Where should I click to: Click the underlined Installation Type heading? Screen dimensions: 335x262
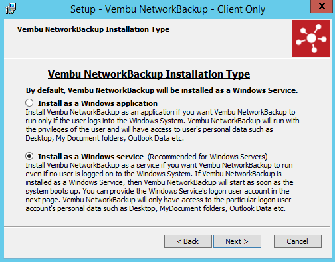(x=149, y=74)
